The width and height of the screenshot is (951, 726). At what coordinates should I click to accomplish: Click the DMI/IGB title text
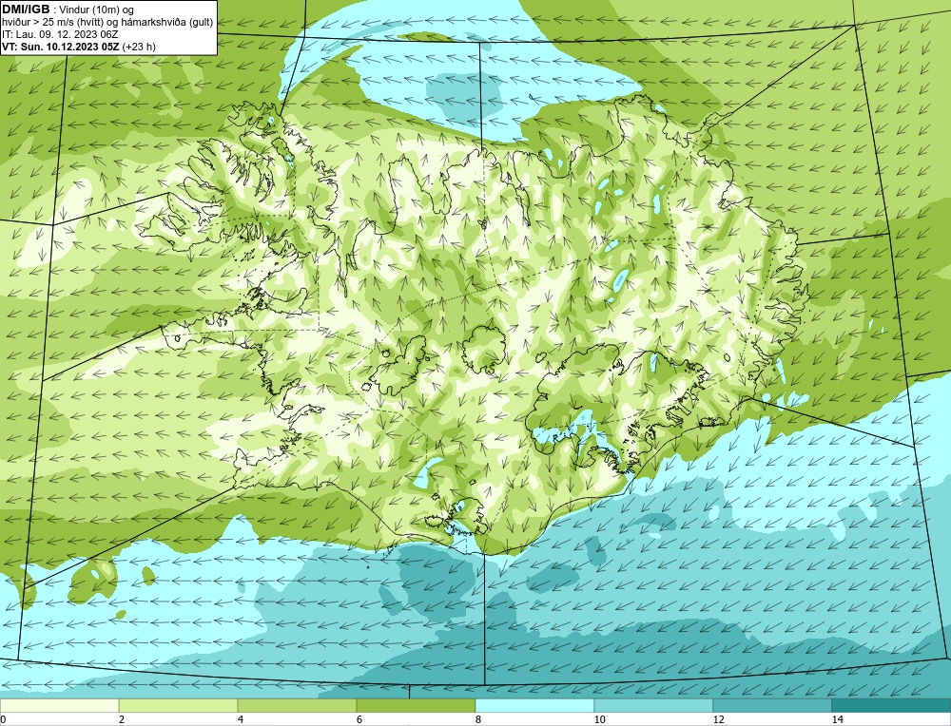pyautogui.click(x=26, y=10)
